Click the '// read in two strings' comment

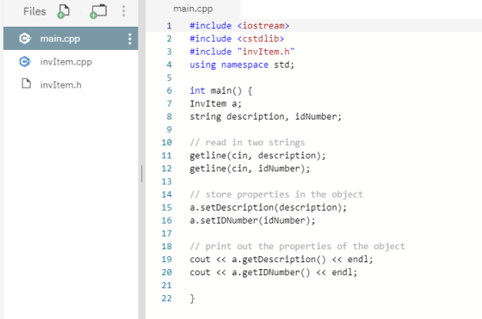click(x=248, y=143)
